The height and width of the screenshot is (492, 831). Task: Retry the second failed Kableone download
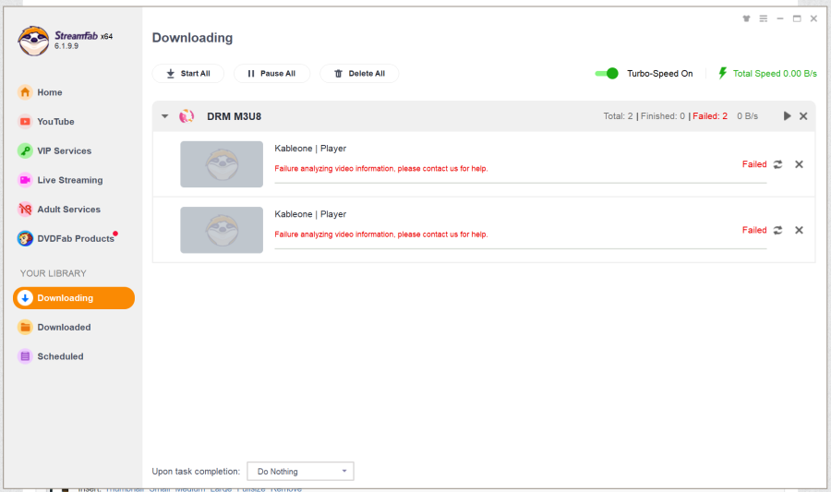tap(778, 230)
